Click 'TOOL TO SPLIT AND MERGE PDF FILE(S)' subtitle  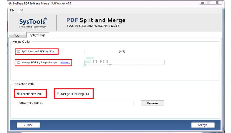click(93, 26)
